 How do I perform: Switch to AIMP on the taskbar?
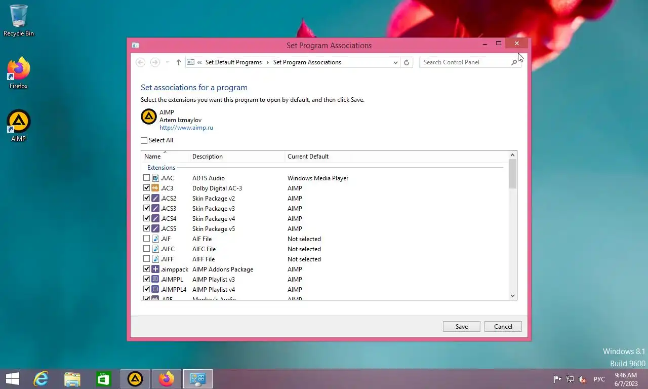click(x=135, y=378)
